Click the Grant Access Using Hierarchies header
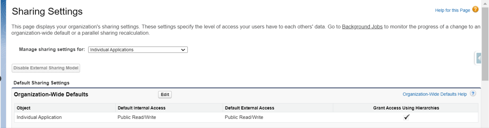The image size is (489, 128). (x=406, y=108)
